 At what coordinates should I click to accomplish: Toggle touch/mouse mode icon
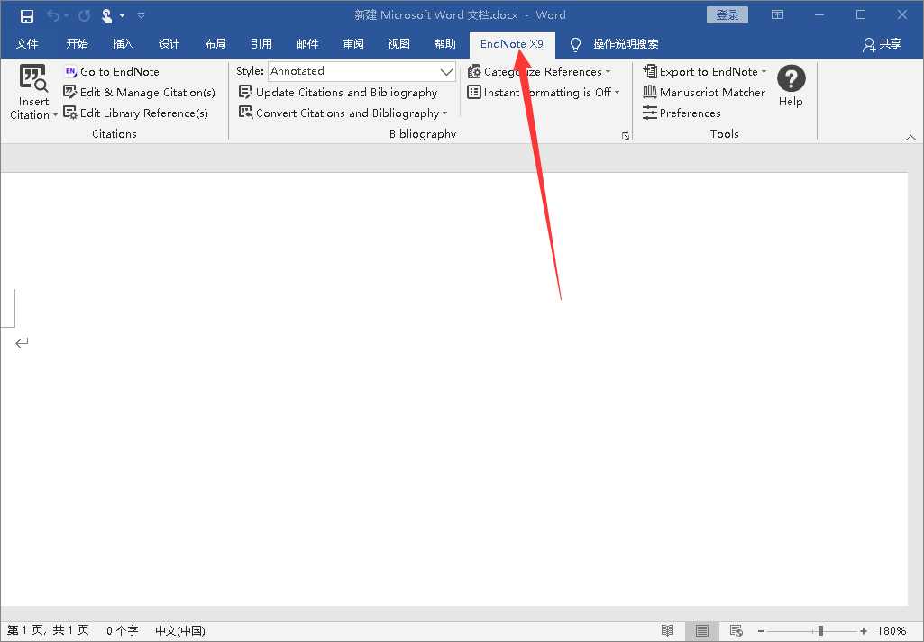[x=106, y=16]
